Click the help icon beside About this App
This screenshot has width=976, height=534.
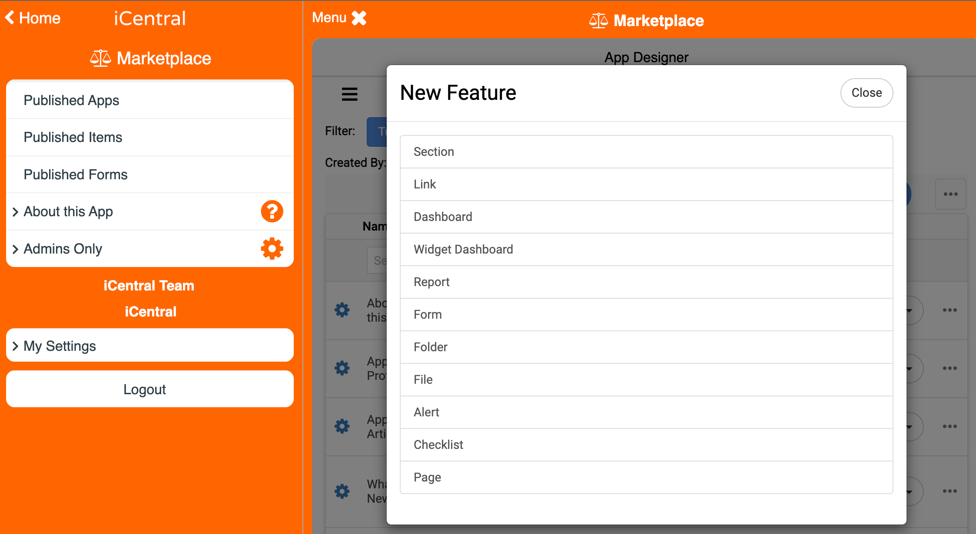[x=272, y=211]
